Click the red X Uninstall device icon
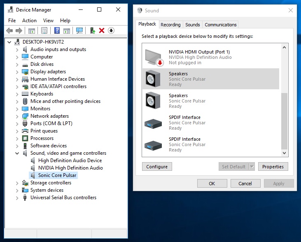This screenshot has height=242, width=301. [102, 30]
